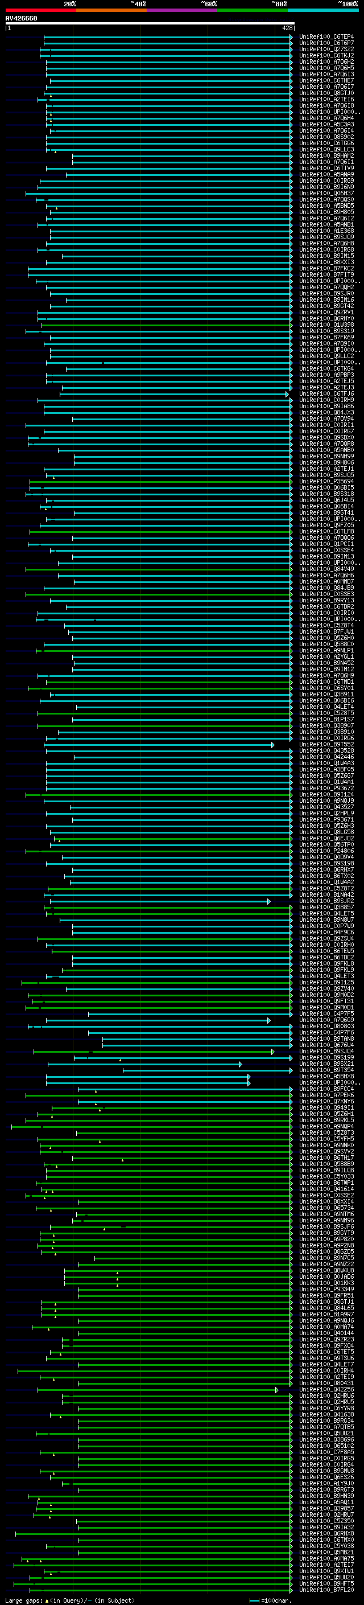Click the green ~80% identity legend segment
Viewport: 364px width, 1605px height.
click(253, 10)
